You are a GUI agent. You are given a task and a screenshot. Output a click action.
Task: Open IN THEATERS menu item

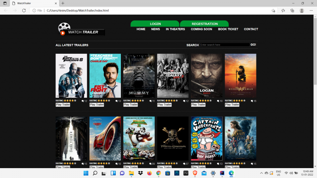pos(175,29)
